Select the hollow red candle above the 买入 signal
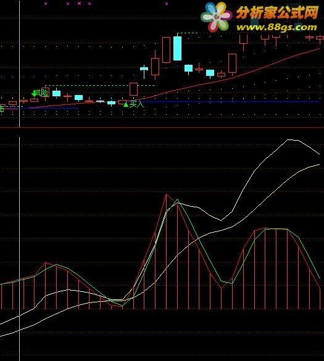 pos(133,89)
